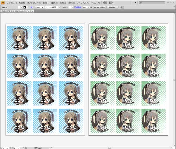Open the ファイル(F) menu
Image resolution: width=176 pixels, height=149 pixels.
pyautogui.click(x=12, y=2)
